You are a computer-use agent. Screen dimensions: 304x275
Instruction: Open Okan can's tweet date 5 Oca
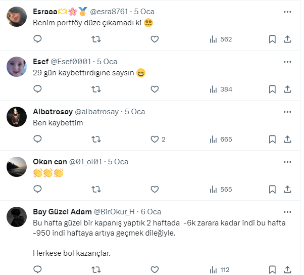click(x=118, y=162)
